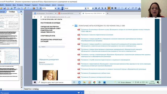Toggle Center alignment
The image size is (167, 94).
pos(112,8)
